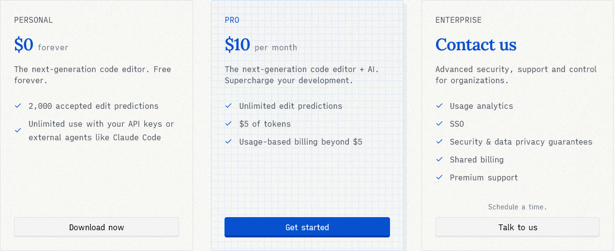Viewport: 615px width, 251px height.
Task: Click checkmark beside 2,000 accepted edit predictions
Action: tap(18, 106)
